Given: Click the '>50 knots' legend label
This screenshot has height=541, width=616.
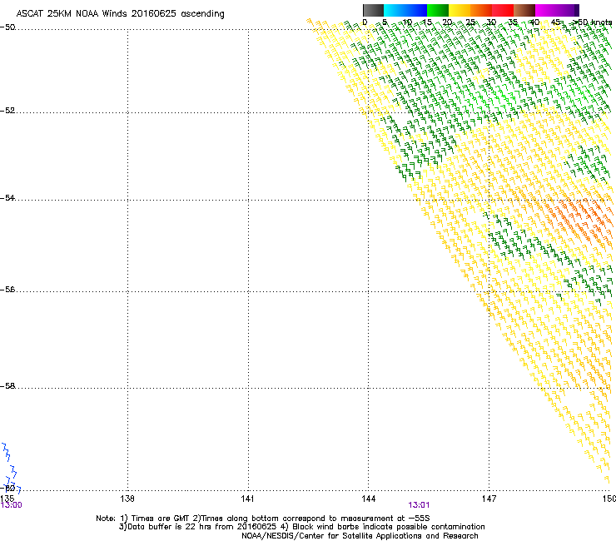Looking at the screenshot, I should click(x=593, y=22).
